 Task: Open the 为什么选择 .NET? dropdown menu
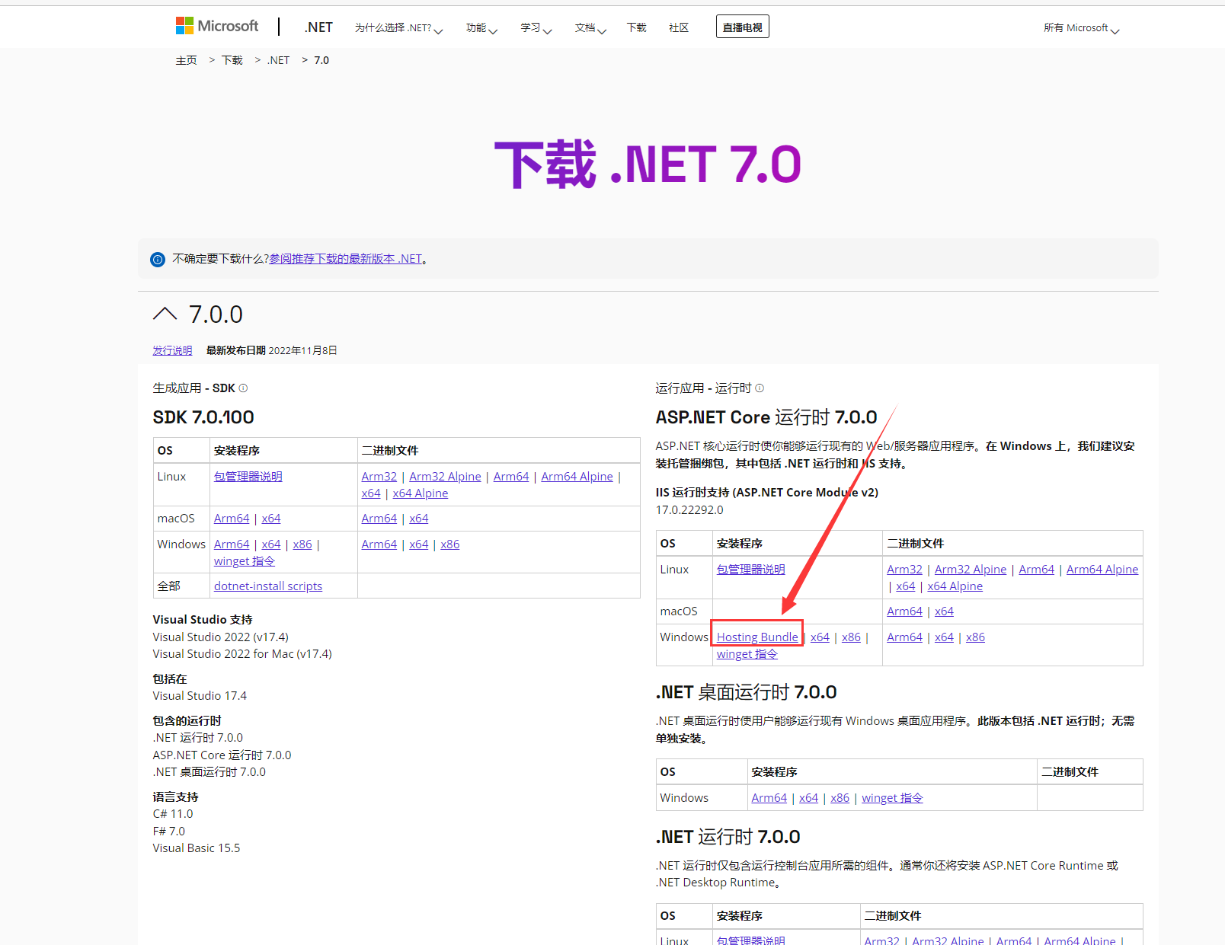click(398, 28)
